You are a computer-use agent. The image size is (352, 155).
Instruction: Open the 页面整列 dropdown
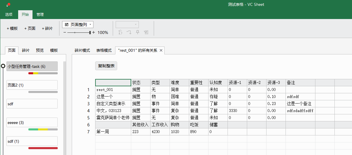78,25
